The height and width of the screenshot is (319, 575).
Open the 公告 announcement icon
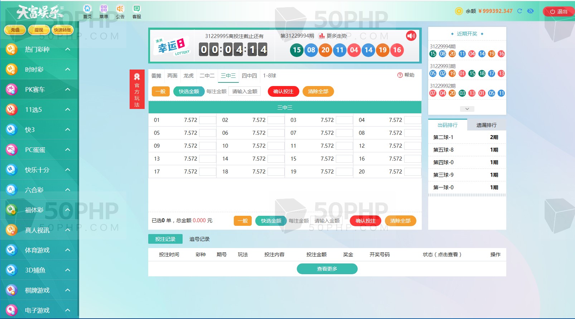120,9
